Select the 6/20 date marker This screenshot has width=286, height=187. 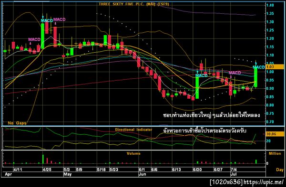197,170
